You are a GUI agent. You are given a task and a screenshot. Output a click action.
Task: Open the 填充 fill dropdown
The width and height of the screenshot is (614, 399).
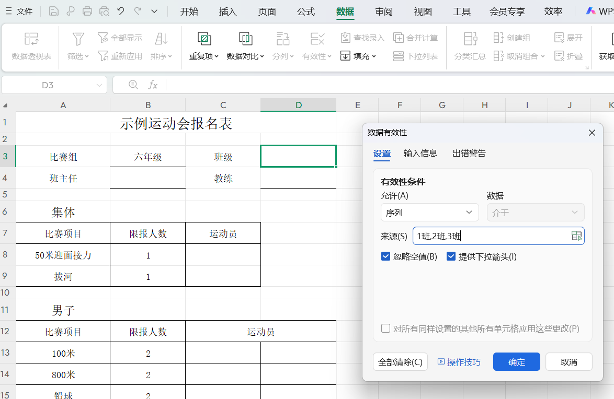(x=358, y=56)
